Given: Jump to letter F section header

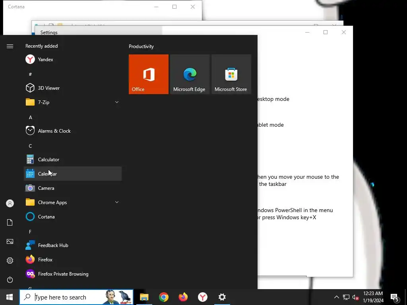Looking at the screenshot, I should point(30,232).
